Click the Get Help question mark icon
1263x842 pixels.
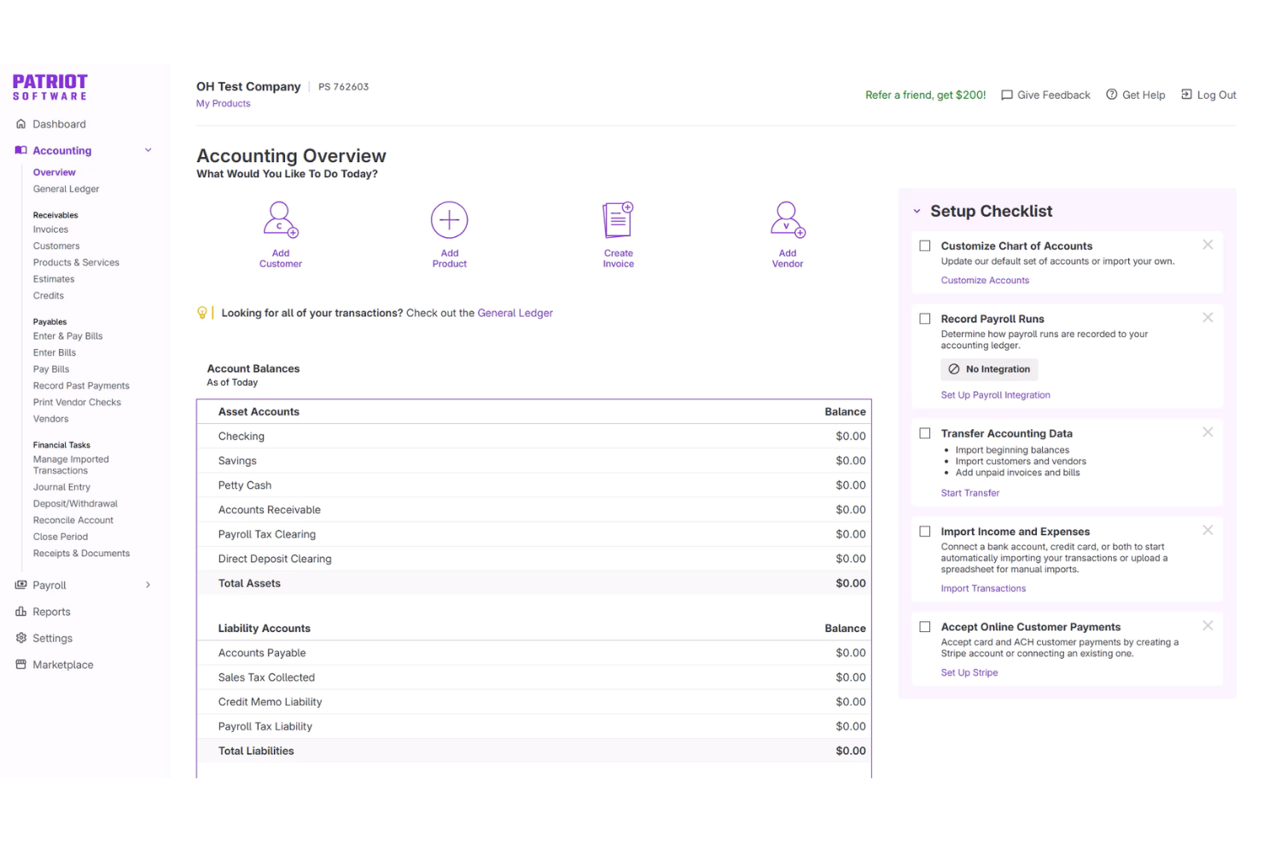tap(1112, 95)
